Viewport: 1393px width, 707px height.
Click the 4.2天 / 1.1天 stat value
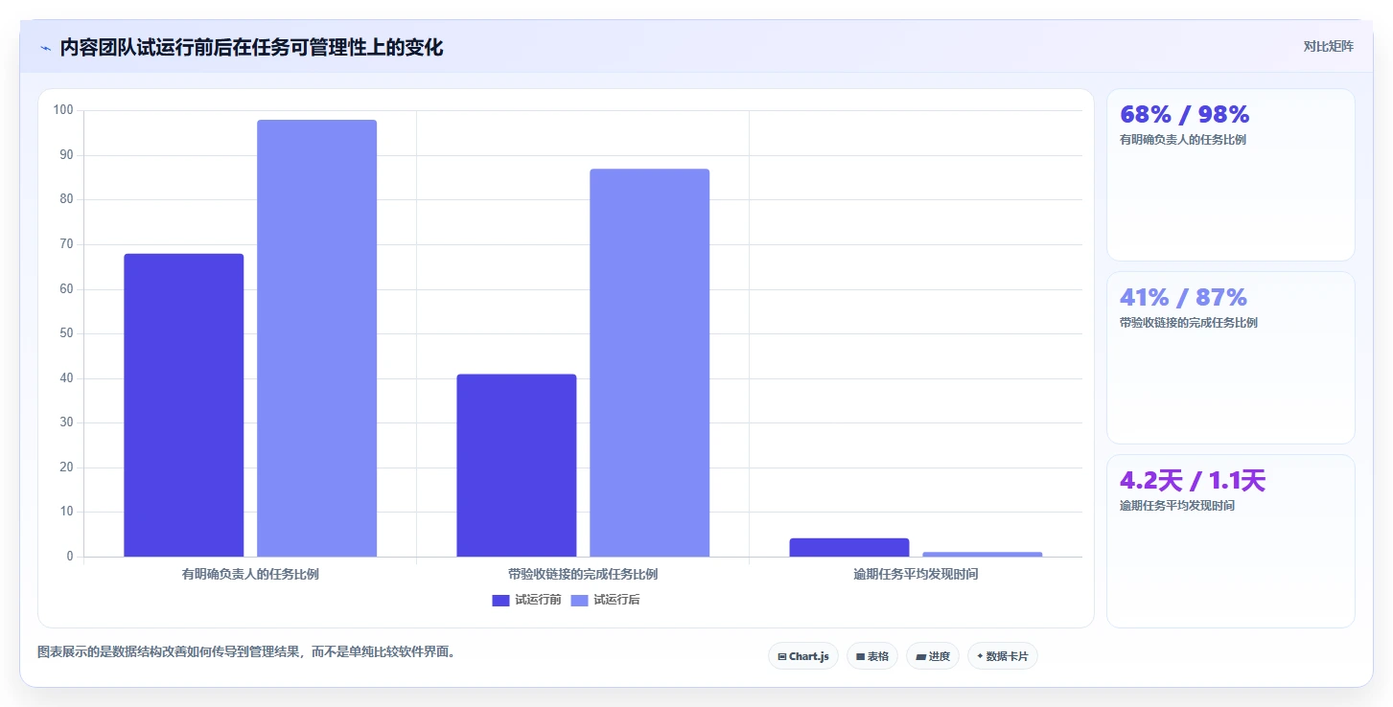click(x=1193, y=481)
